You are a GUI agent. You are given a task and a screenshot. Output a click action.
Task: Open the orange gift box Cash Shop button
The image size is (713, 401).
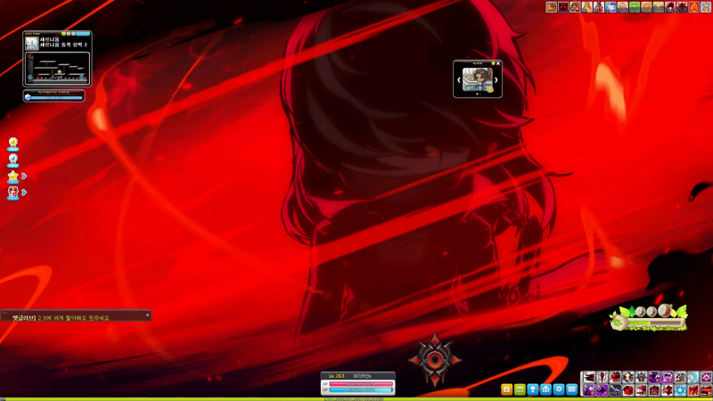click(506, 389)
